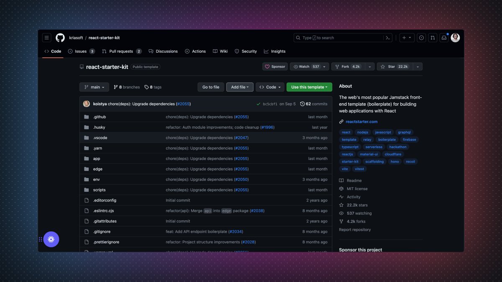View the 8 branches link
The width and height of the screenshot is (502, 282).
coord(127,87)
